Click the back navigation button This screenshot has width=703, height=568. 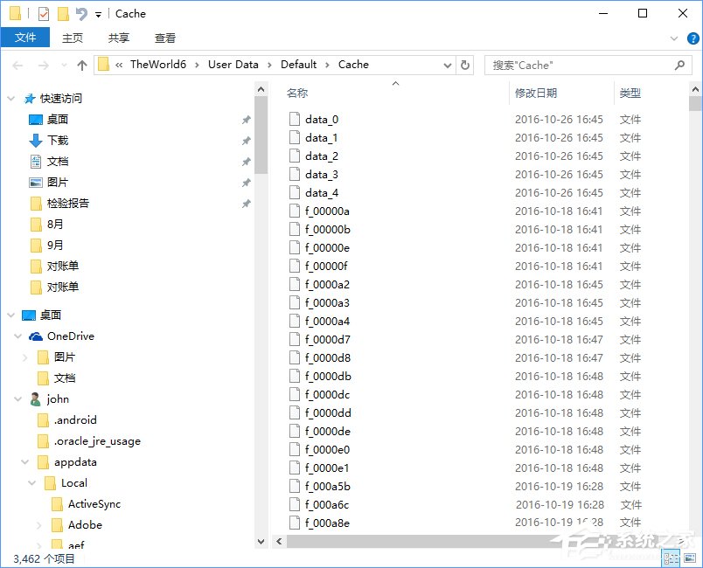tap(17, 64)
